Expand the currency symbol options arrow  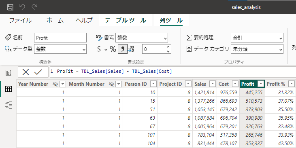[106, 50]
